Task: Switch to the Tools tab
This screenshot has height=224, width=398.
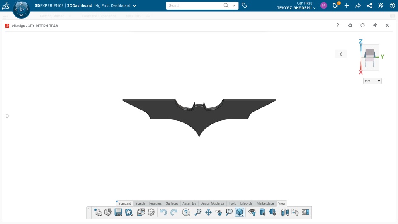Action: pos(232,203)
